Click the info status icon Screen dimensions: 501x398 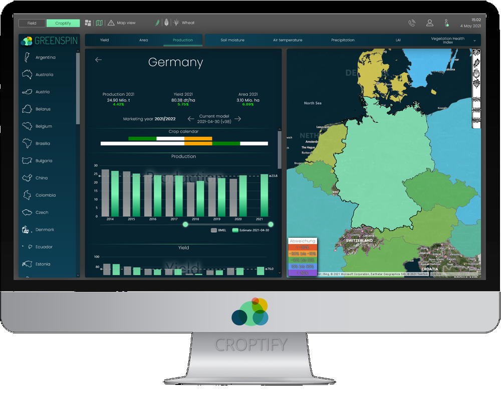tap(446, 23)
